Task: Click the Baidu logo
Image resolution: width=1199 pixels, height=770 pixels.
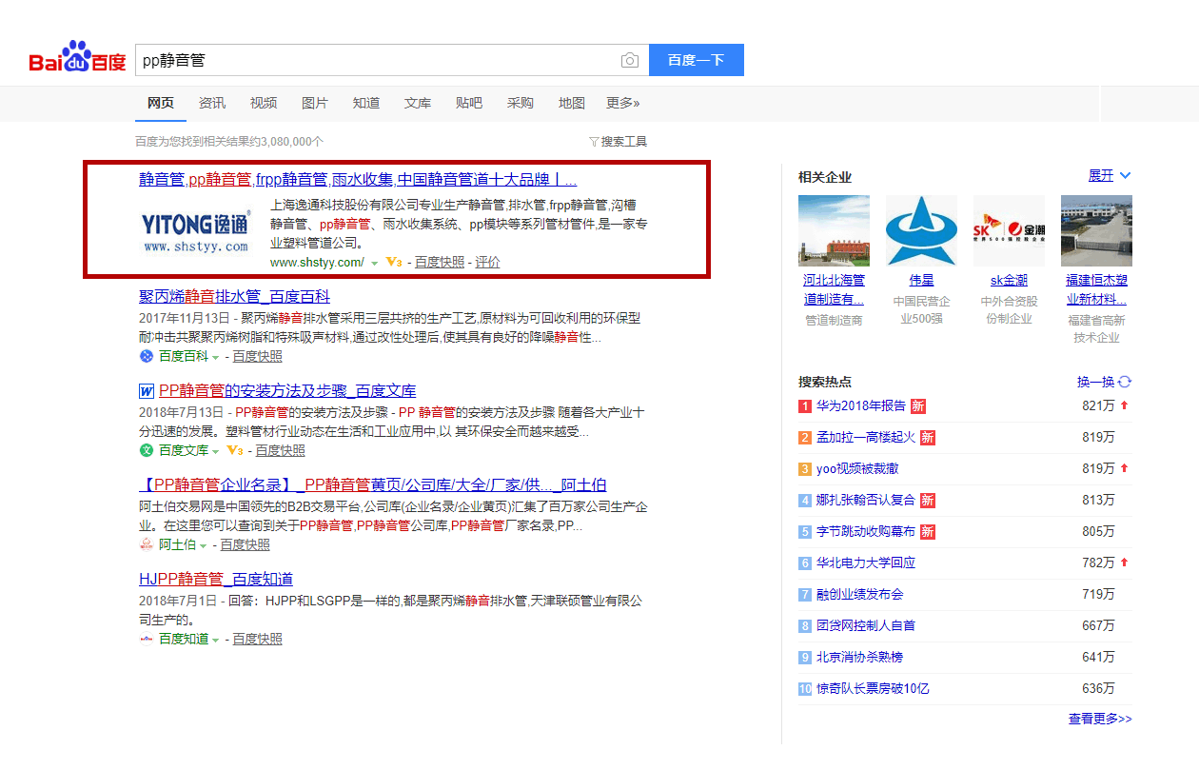Action: point(77,58)
